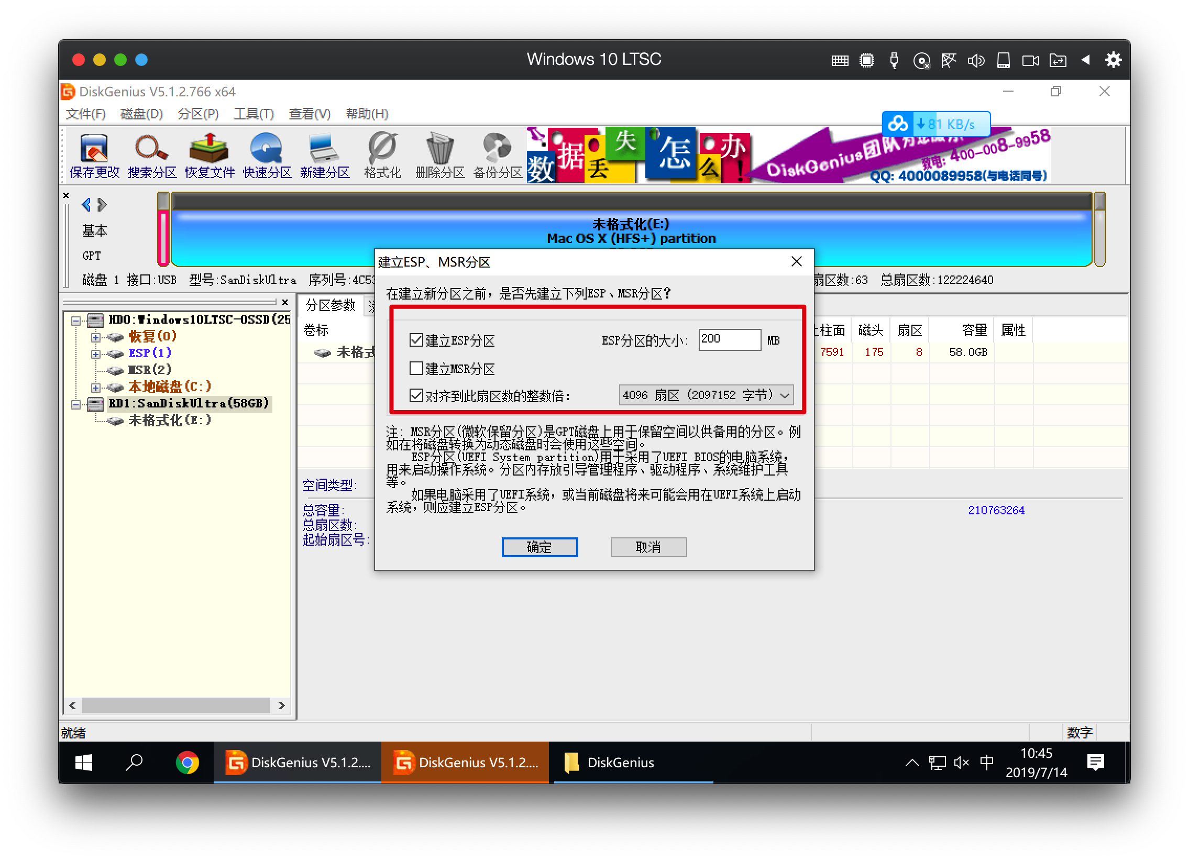Viewport: 1189px width, 861px height.
Task: Open the Windows Start menu
Action: pos(84,763)
